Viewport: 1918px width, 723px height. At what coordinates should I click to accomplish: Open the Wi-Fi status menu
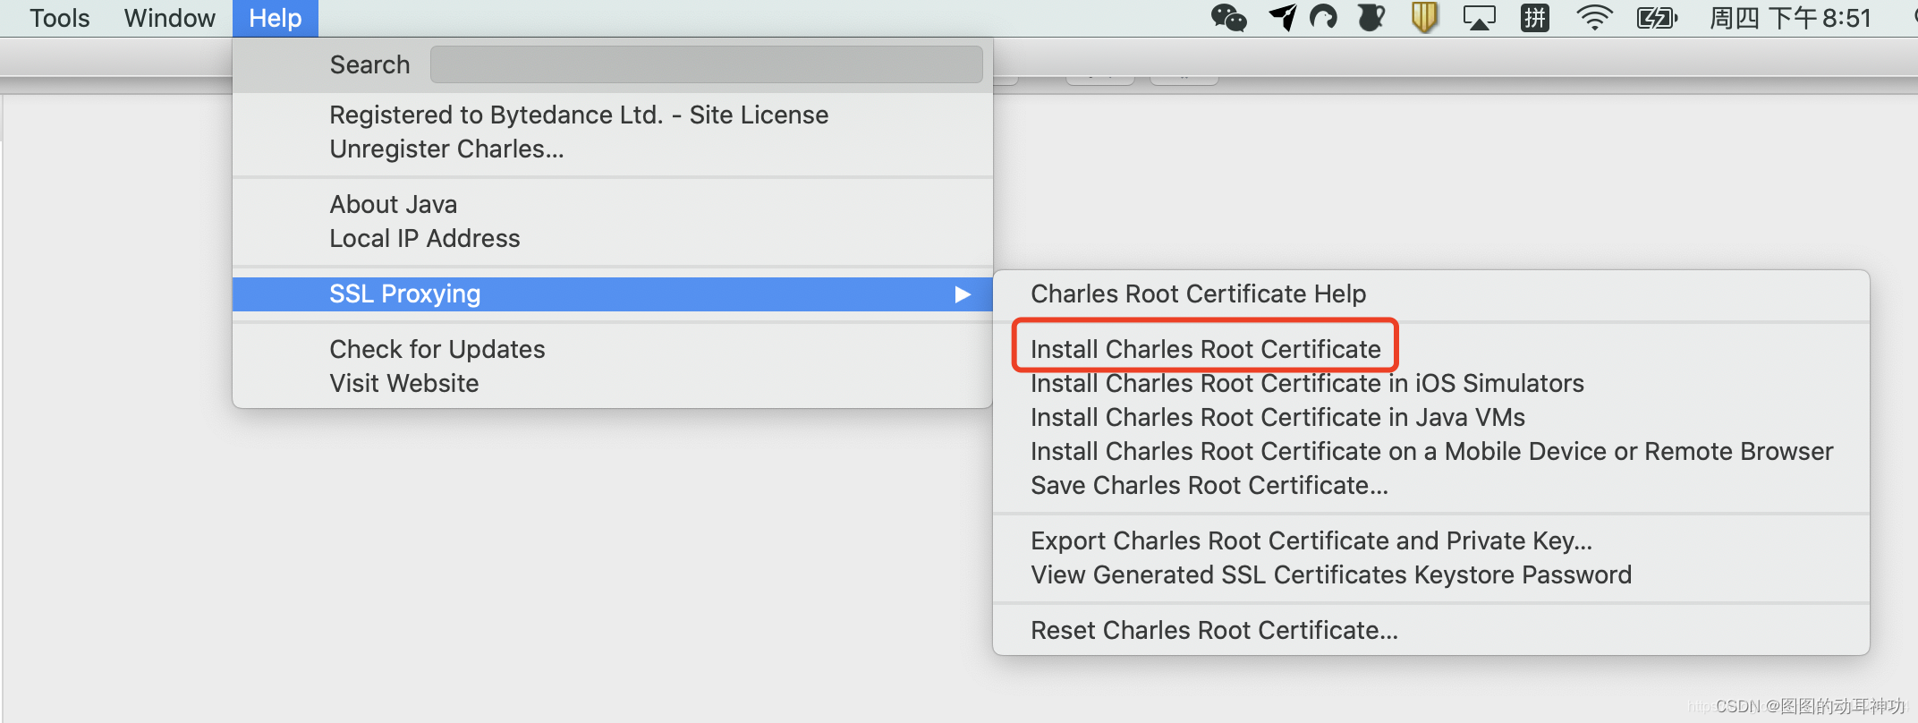point(1594,18)
